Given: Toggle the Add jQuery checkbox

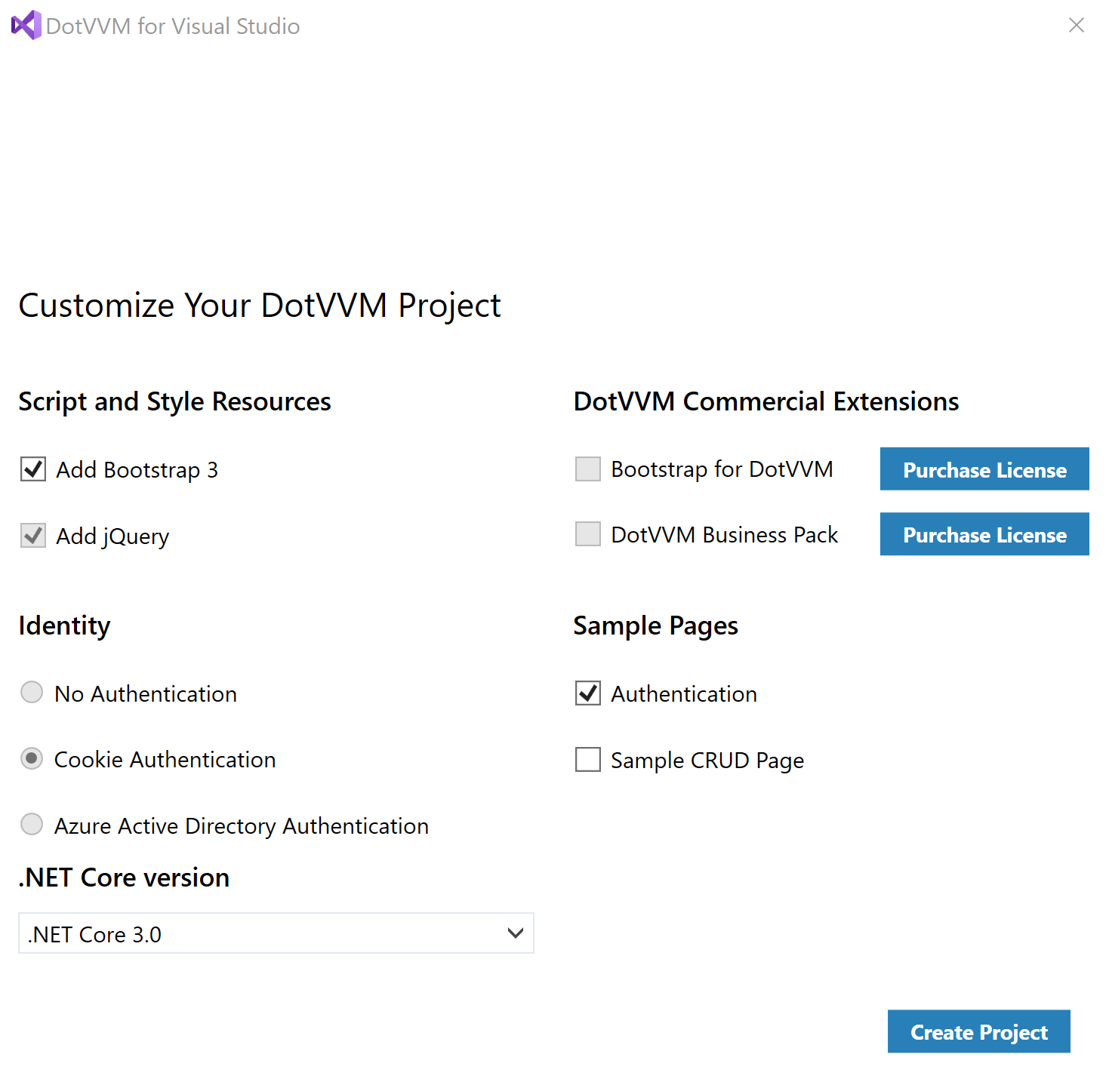Looking at the screenshot, I should [x=33, y=536].
